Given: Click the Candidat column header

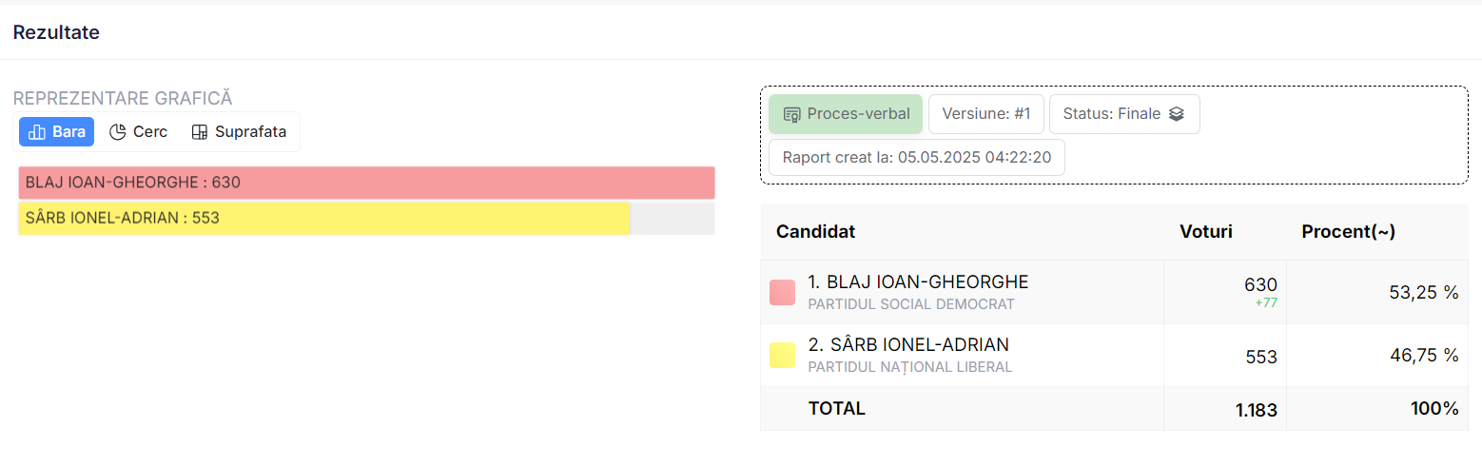Looking at the screenshot, I should coord(816,232).
